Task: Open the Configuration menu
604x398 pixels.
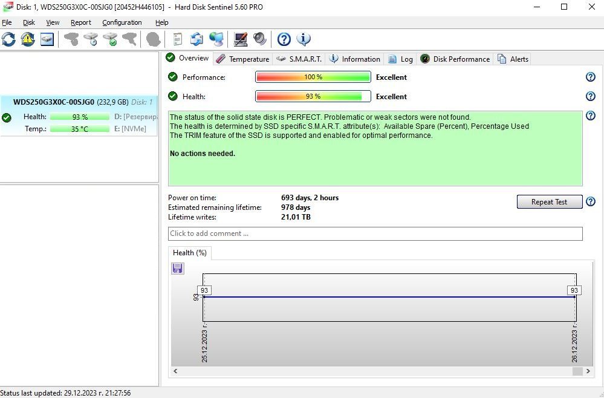Action: (x=122, y=22)
